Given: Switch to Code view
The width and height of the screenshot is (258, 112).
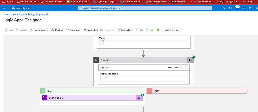Looking at the screenshot, I should point(73,30).
